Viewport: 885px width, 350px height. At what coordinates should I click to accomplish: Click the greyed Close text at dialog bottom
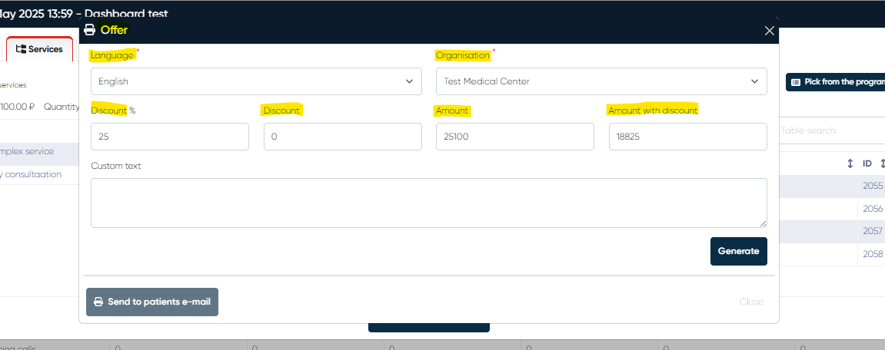click(751, 302)
